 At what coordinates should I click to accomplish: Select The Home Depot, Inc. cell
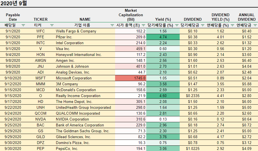pos(85,102)
